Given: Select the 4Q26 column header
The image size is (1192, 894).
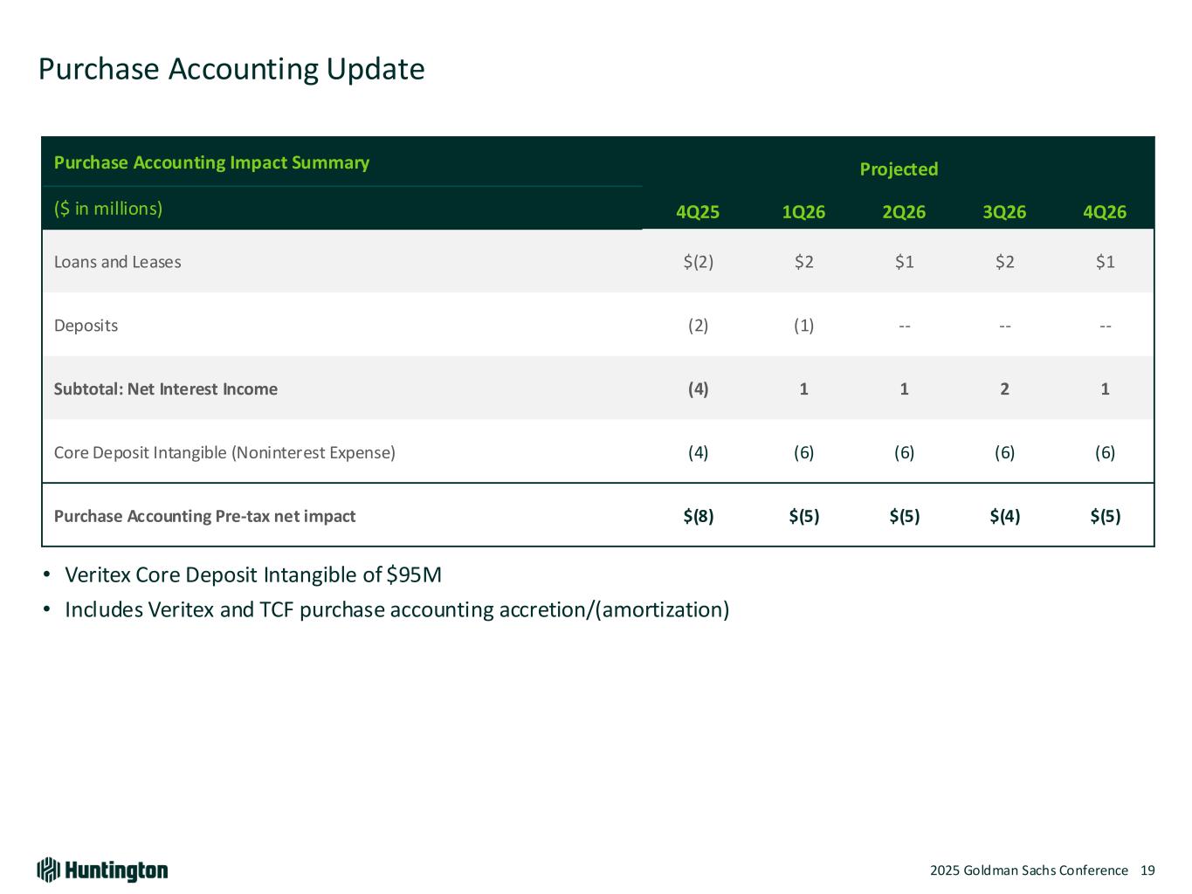Looking at the screenshot, I should (x=1105, y=212).
